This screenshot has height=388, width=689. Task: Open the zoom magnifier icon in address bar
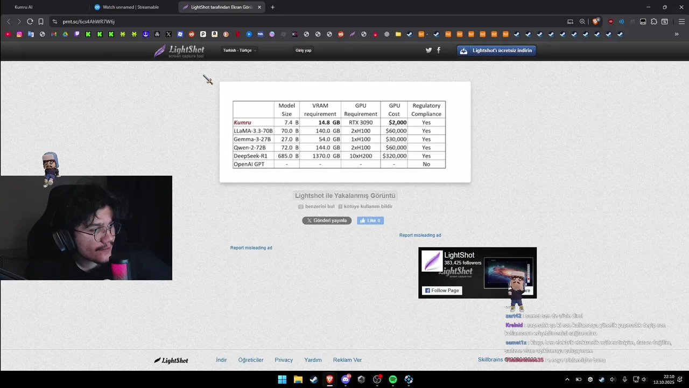tap(582, 22)
